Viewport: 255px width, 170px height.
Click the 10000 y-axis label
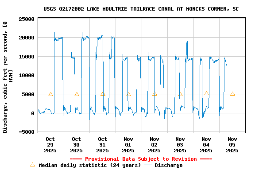pyautogui.click(x=27, y=75)
